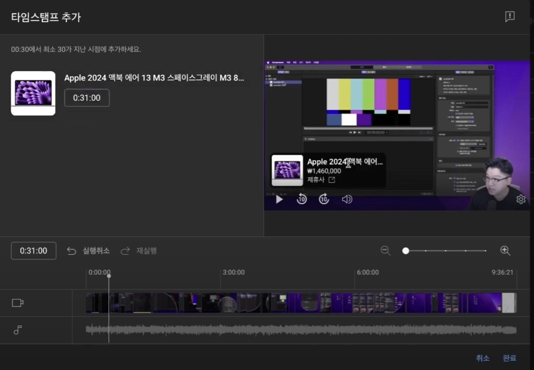Click 취소 to cancel
The width and height of the screenshot is (534, 370).
tap(483, 358)
